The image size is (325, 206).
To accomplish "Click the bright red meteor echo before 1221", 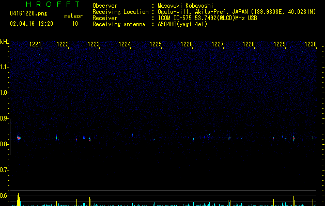I will 19,138.
